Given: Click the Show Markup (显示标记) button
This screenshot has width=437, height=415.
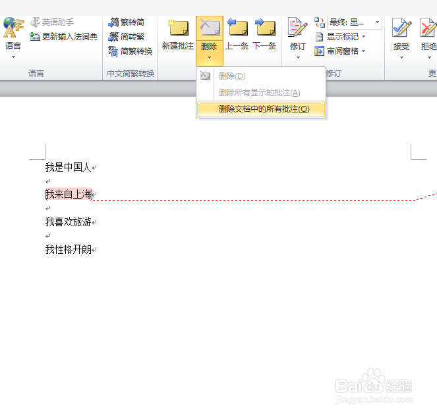Looking at the screenshot, I should pos(339,36).
